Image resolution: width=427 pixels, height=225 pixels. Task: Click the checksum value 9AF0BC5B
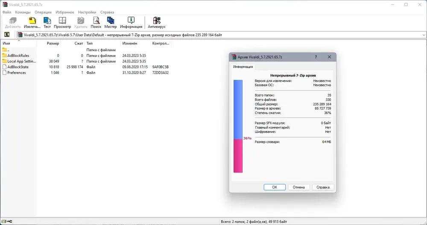[161, 67]
